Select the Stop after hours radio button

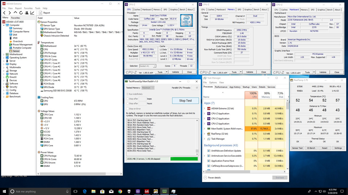pyautogui.click(x=128, y=103)
